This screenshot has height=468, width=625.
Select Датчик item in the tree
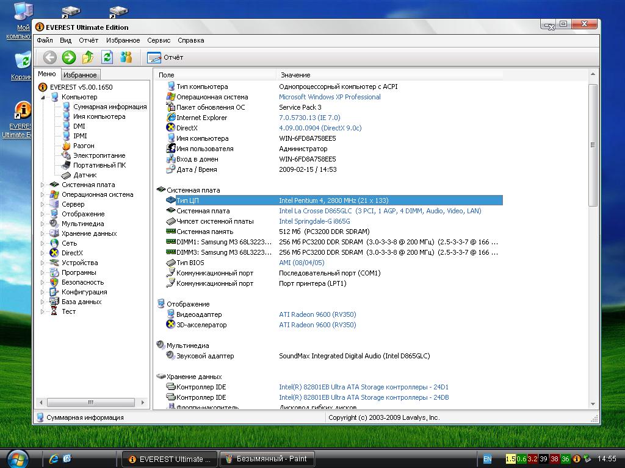point(85,175)
